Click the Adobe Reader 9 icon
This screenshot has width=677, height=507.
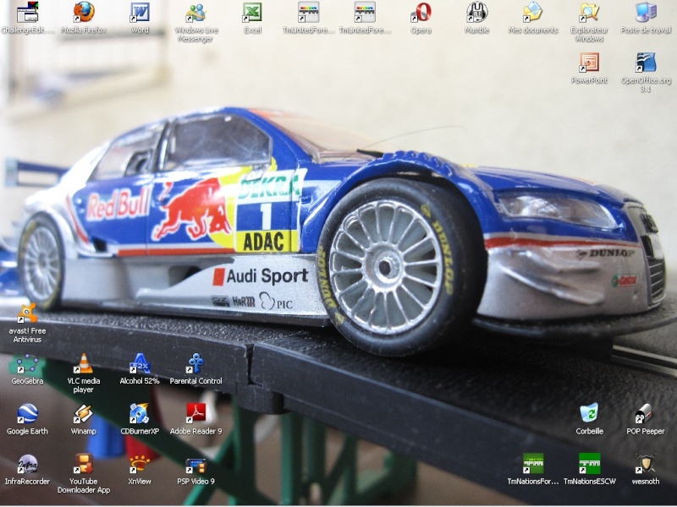click(x=196, y=413)
